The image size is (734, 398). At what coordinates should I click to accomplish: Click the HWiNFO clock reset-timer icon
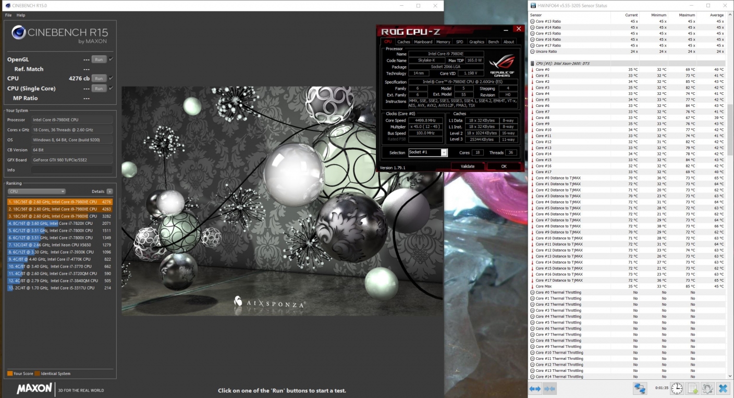pos(677,389)
